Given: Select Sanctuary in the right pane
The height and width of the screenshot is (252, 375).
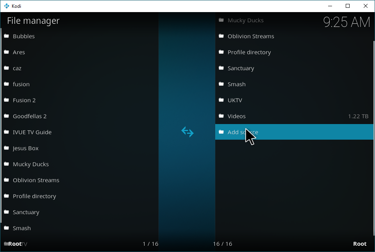Looking at the screenshot, I should (241, 68).
